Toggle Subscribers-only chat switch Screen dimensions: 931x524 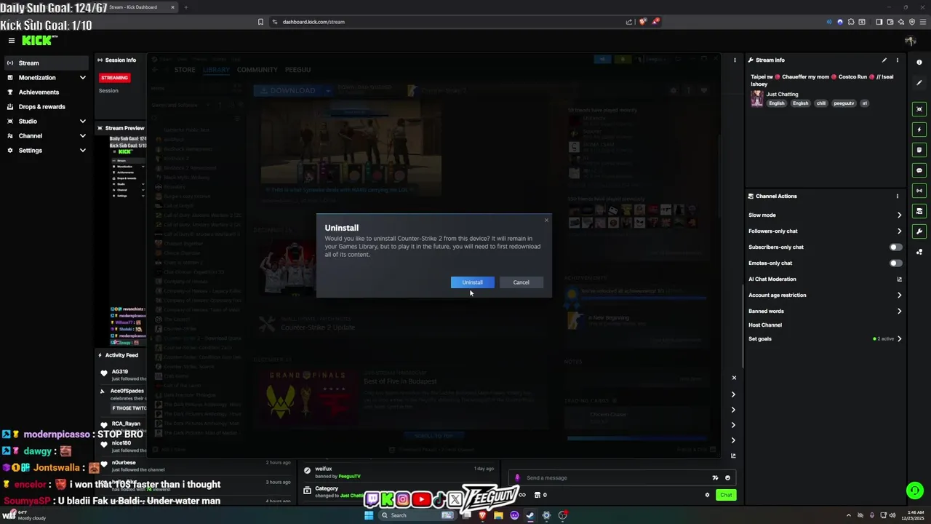click(x=895, y=247)
